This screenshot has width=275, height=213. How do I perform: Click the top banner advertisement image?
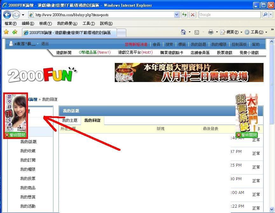[x=189, y=72]
